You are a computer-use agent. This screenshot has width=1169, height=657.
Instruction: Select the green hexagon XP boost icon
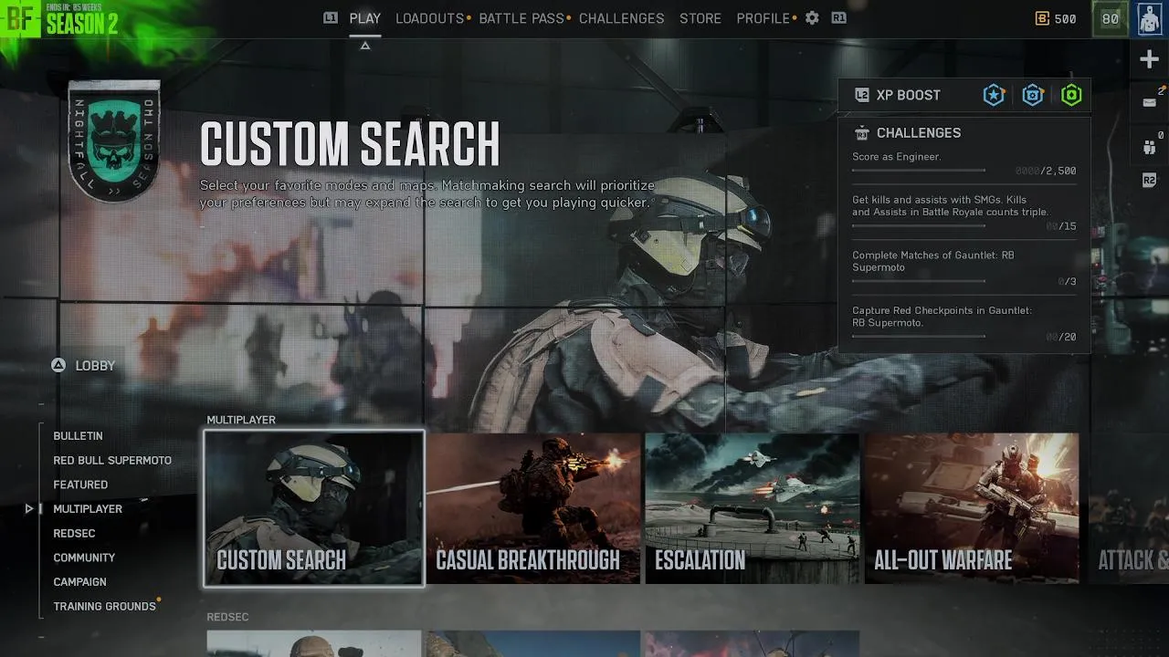(1071, 95)
